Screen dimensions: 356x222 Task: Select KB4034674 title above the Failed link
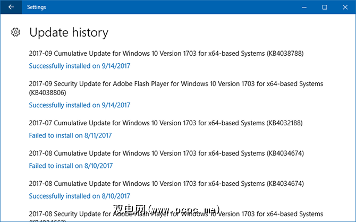[166, 153]
